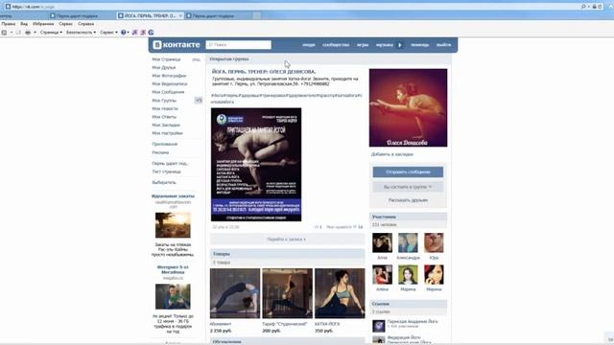
Task: Click the 'Участники' section header
Action: click(x=408, y=217)
